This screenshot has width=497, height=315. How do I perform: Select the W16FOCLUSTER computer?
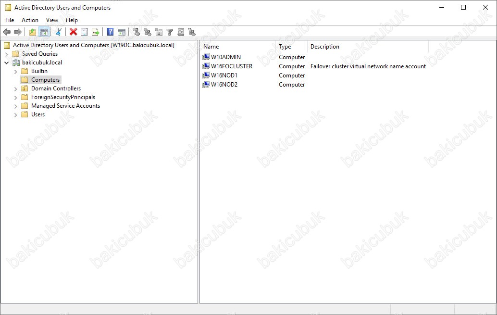231,66
